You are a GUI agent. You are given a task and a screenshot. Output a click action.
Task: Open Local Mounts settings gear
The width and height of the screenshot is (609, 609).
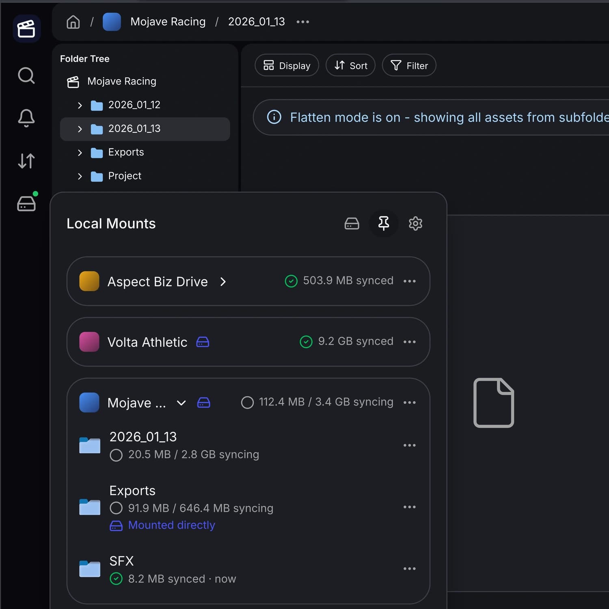coord(415,223)
